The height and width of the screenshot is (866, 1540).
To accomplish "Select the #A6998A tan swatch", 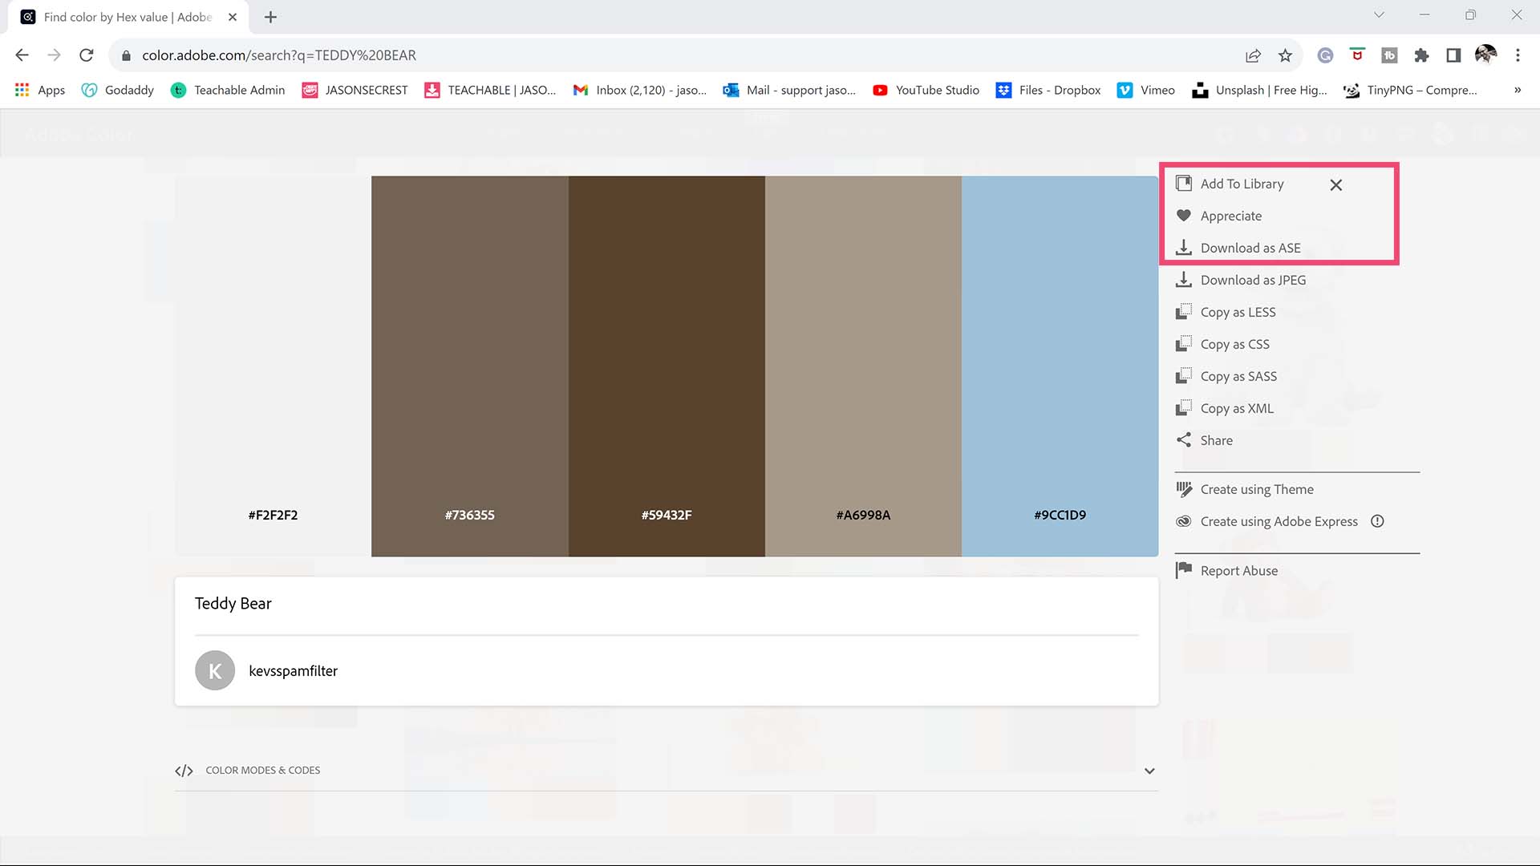I will (863, 366).
